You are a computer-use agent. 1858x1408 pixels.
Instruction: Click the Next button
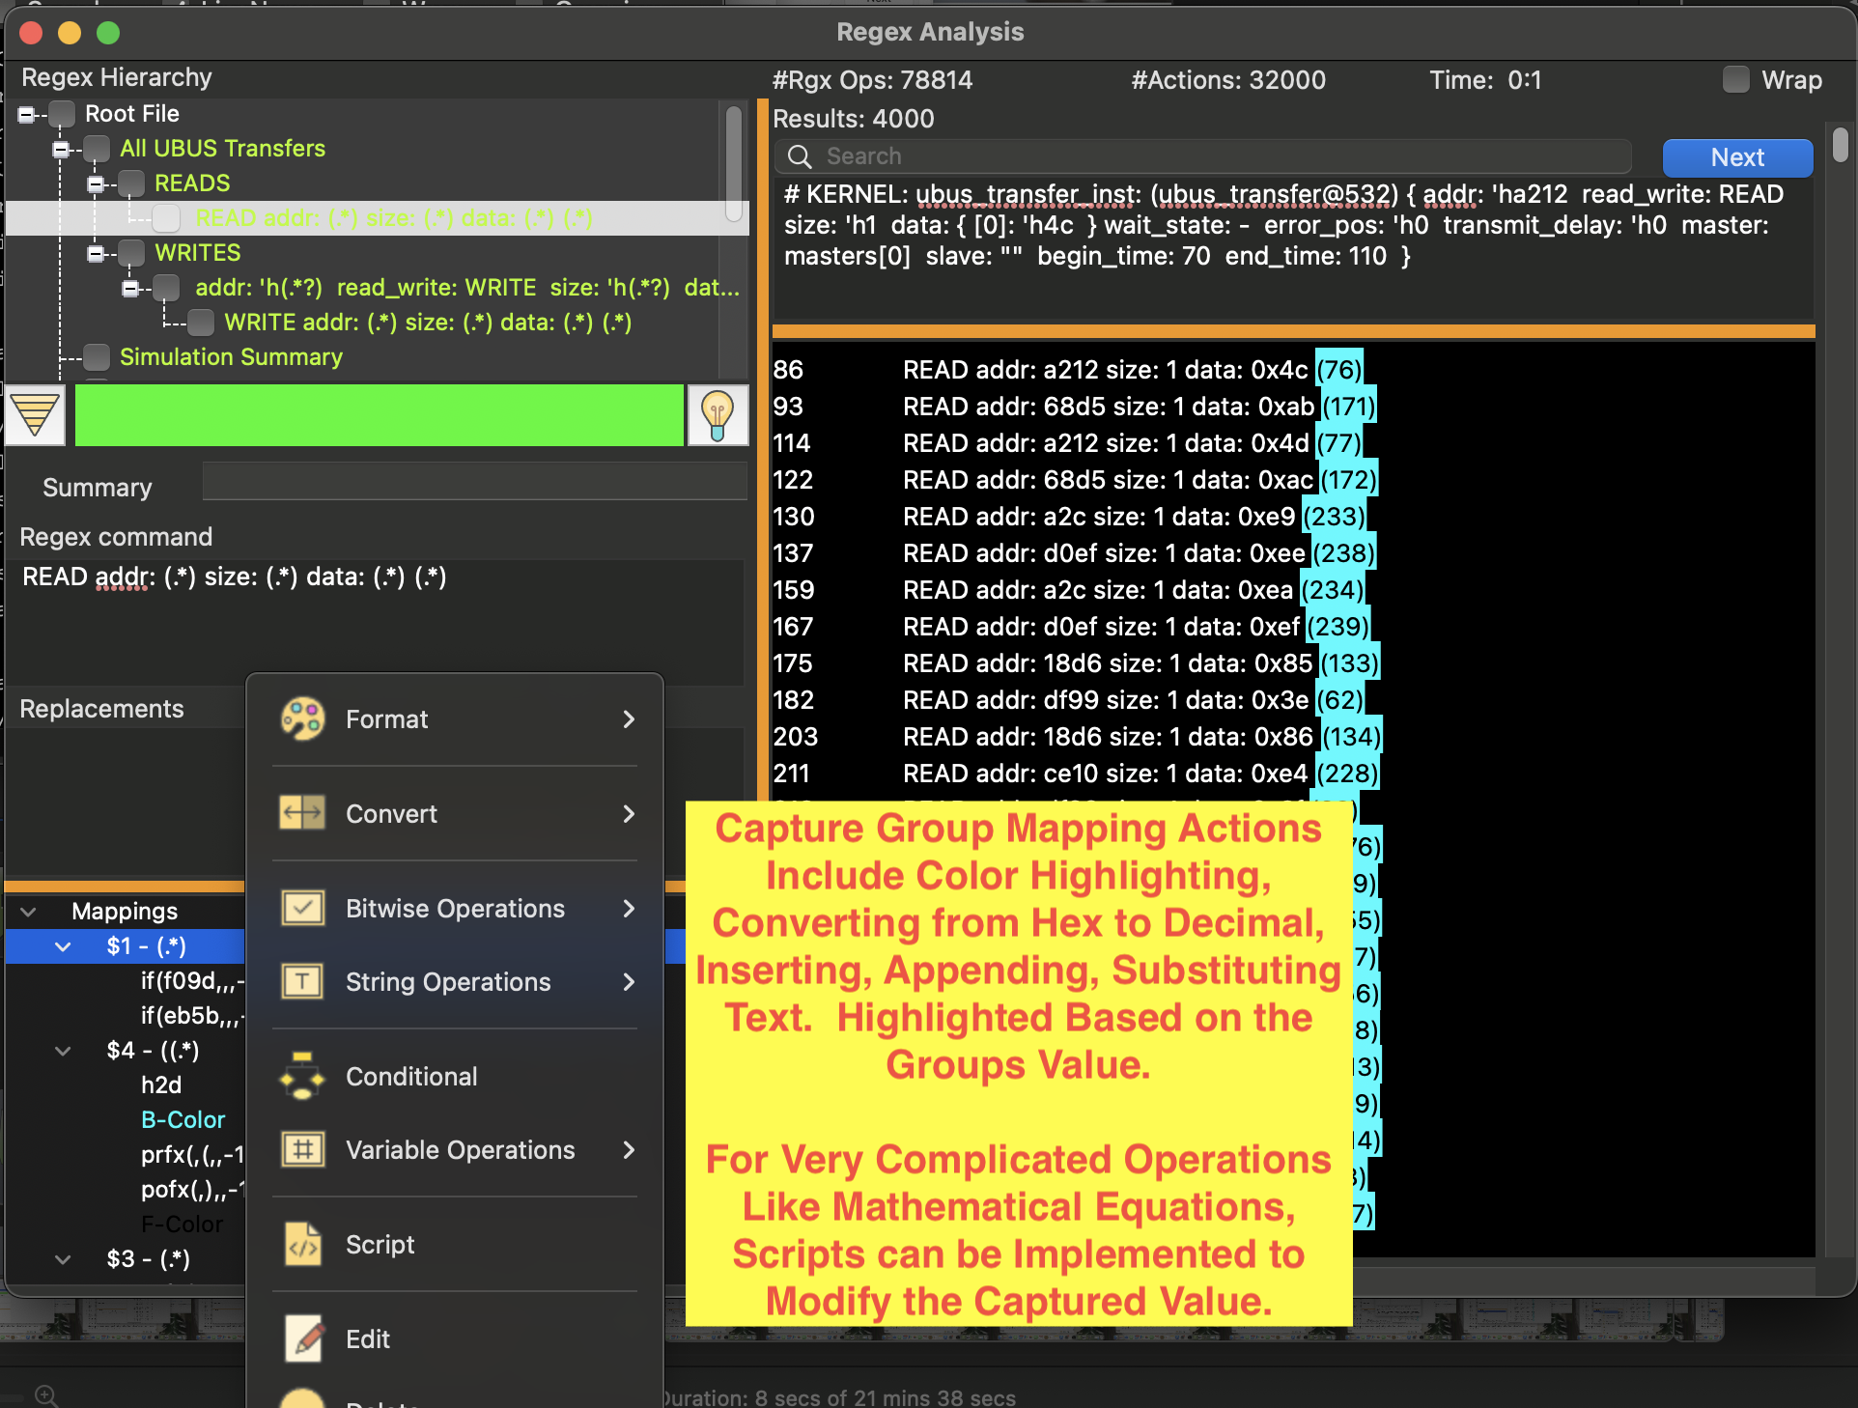1737,157
